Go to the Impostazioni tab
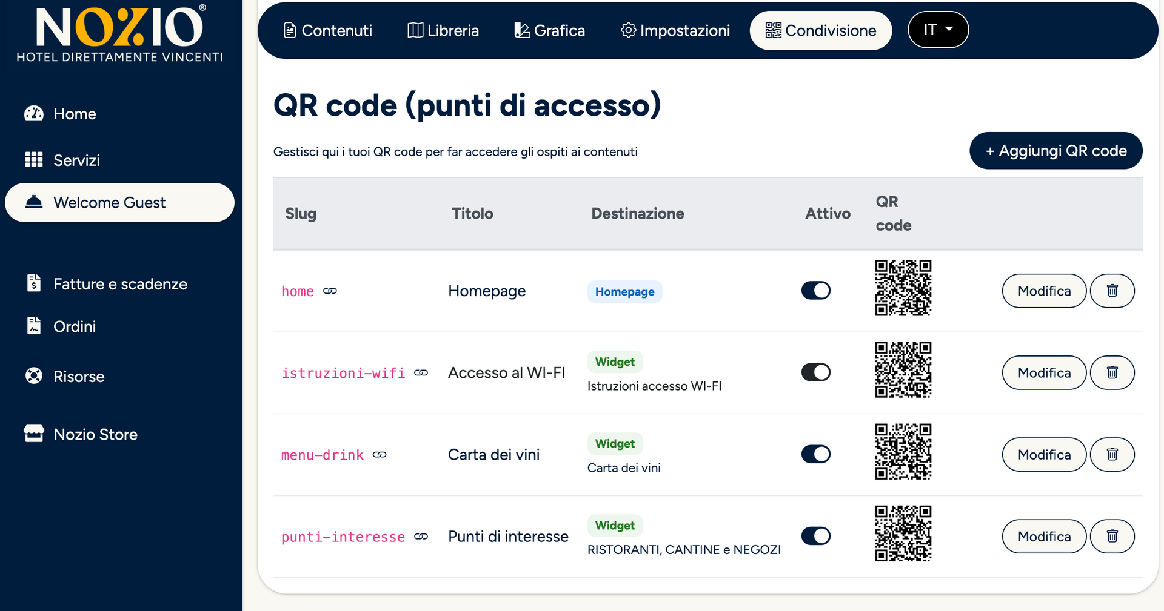Image resolution: width=1164 pixels, height=611 pixels. (x=675, y=30)
